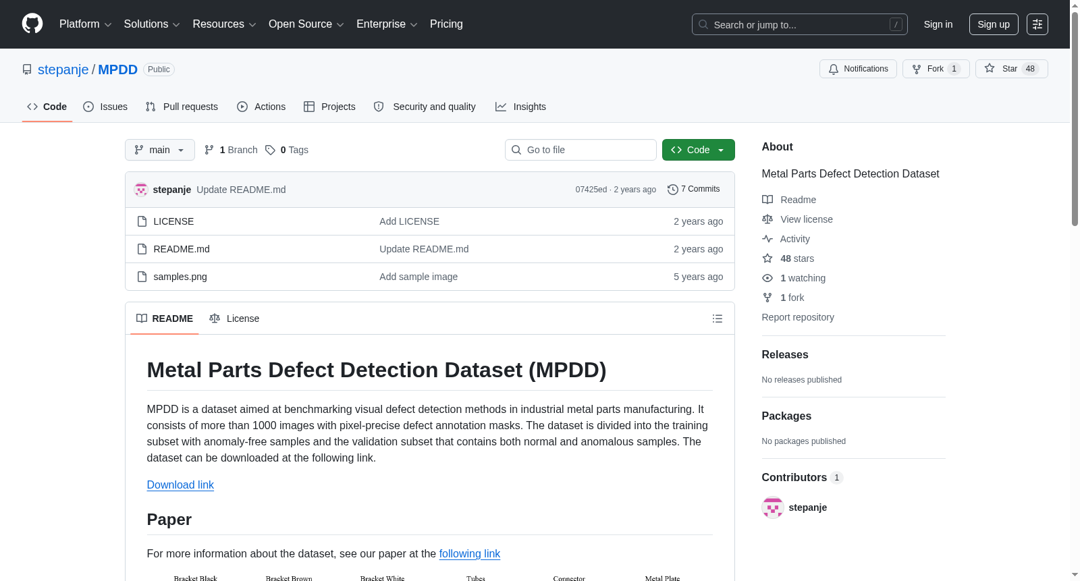This screenshot has width=1080, height=581.
Task: Switch to the Actions tab
Action: point(261,107)
